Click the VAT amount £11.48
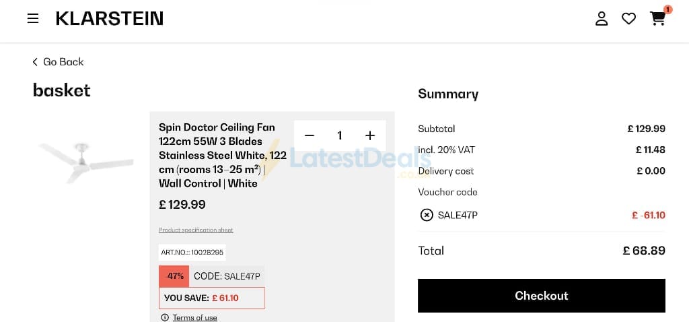Viewport: 689px width, 322px height. pyautogui.click(x=651, y=150)
